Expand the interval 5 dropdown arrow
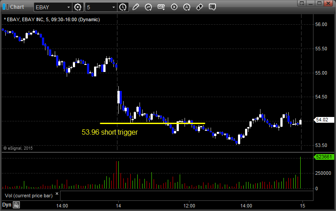The width and height of the screenshot is (336, 211). coord(114,7)
